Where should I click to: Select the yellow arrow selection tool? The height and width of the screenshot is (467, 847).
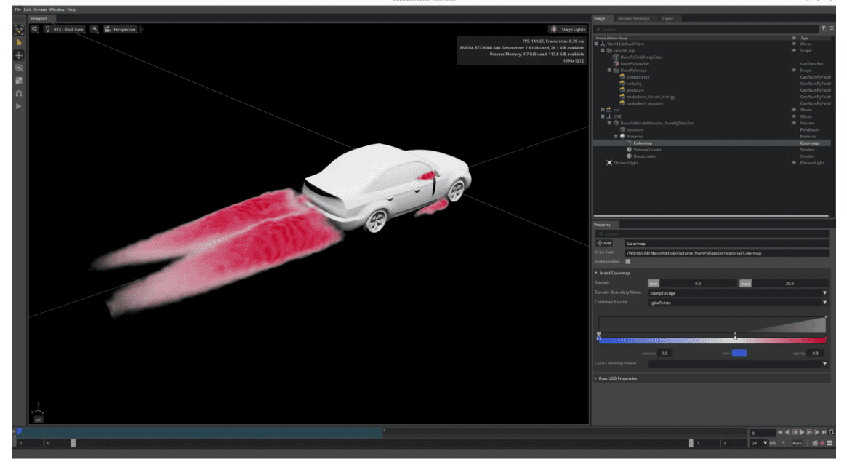pos(19,42)
